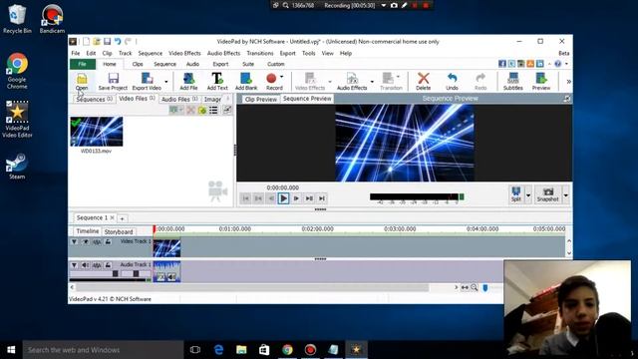Undock the Sequence Preview panel
Image resolution: width=638 pixels, height=359 pixels.
tap(567, 99)
